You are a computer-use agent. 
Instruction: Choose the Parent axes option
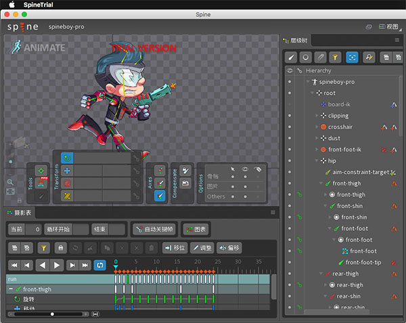tap(160, 183)
